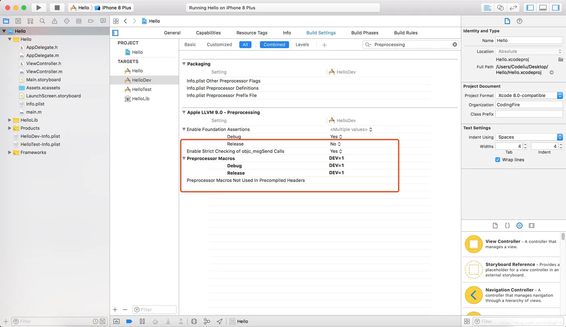
Task: Open related items grid menu
Action: tap(116, 21)
